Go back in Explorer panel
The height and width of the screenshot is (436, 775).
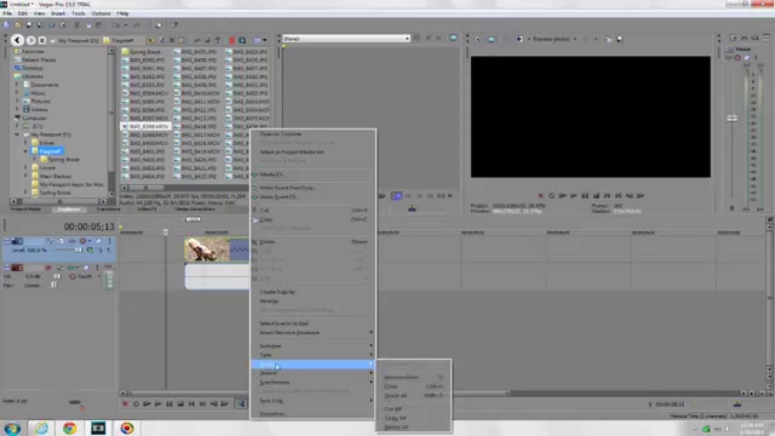[17, 41]
